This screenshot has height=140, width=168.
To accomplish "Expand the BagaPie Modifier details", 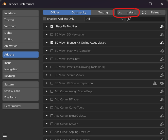I will tap(47, 26).
